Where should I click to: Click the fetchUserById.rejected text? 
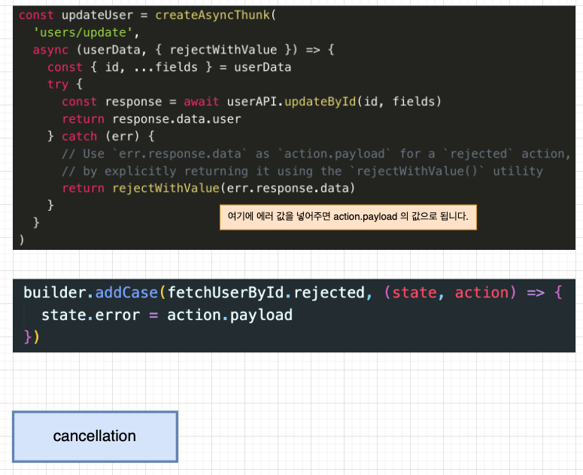tap(266, 293)
